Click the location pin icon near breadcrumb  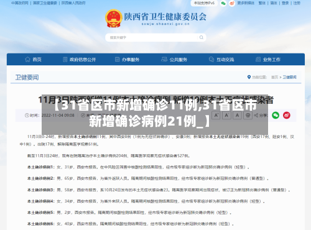(249, 77)
